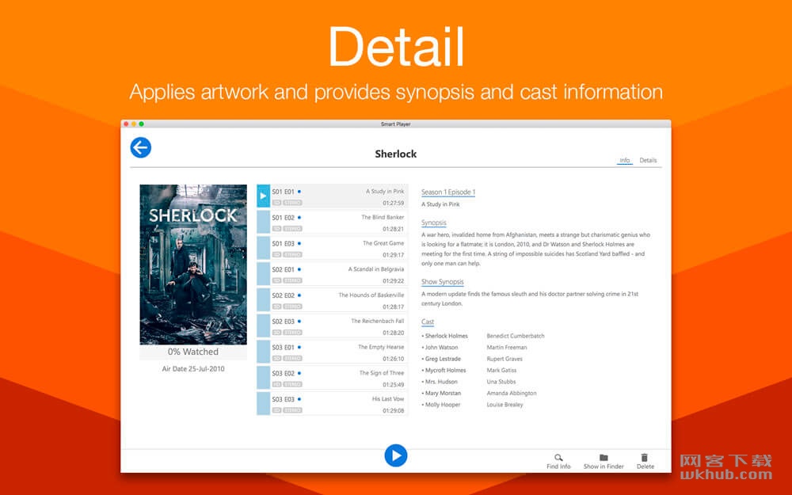This screenshot has width=792, height=495.
Task: Click cast name Mark Gatiss
Action: 501,370
